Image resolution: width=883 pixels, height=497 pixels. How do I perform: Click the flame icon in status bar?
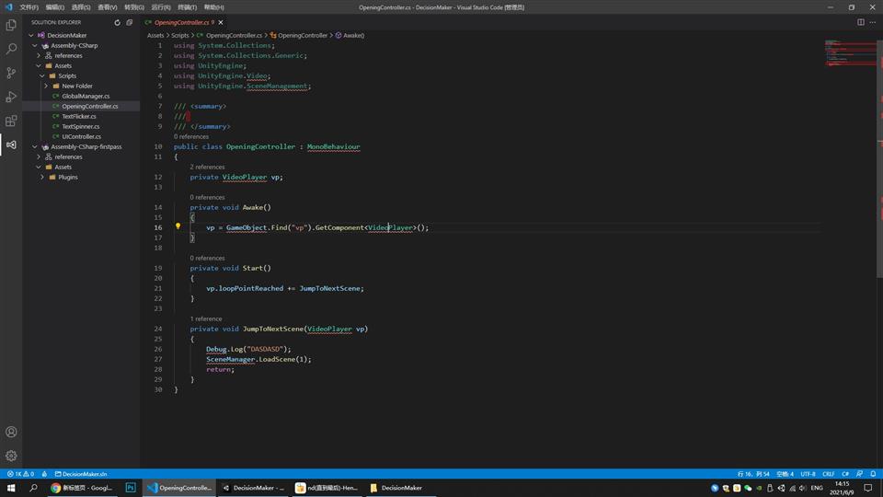[x=44, y=474]
